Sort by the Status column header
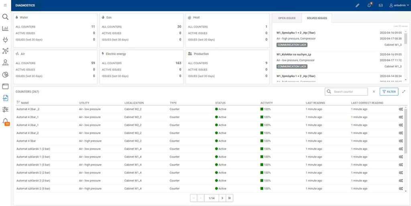Viewport: 411px width, 206px height. coord(220,103)
